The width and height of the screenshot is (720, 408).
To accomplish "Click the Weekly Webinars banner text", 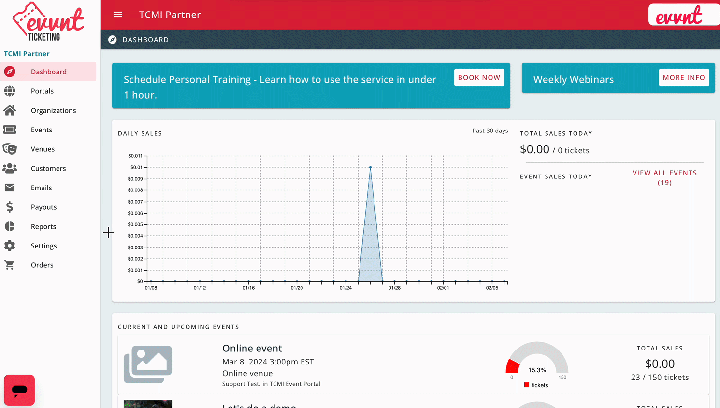I will 574,79.
